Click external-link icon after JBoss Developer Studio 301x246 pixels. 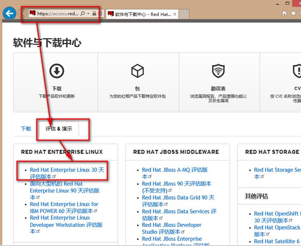183,232
